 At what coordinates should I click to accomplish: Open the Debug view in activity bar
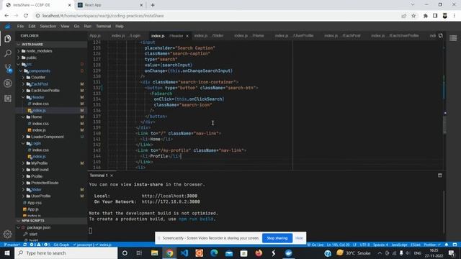[8, 83]
